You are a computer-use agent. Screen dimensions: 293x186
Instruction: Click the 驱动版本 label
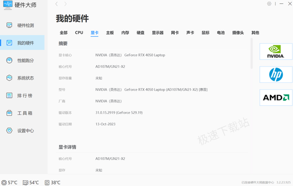65,113
